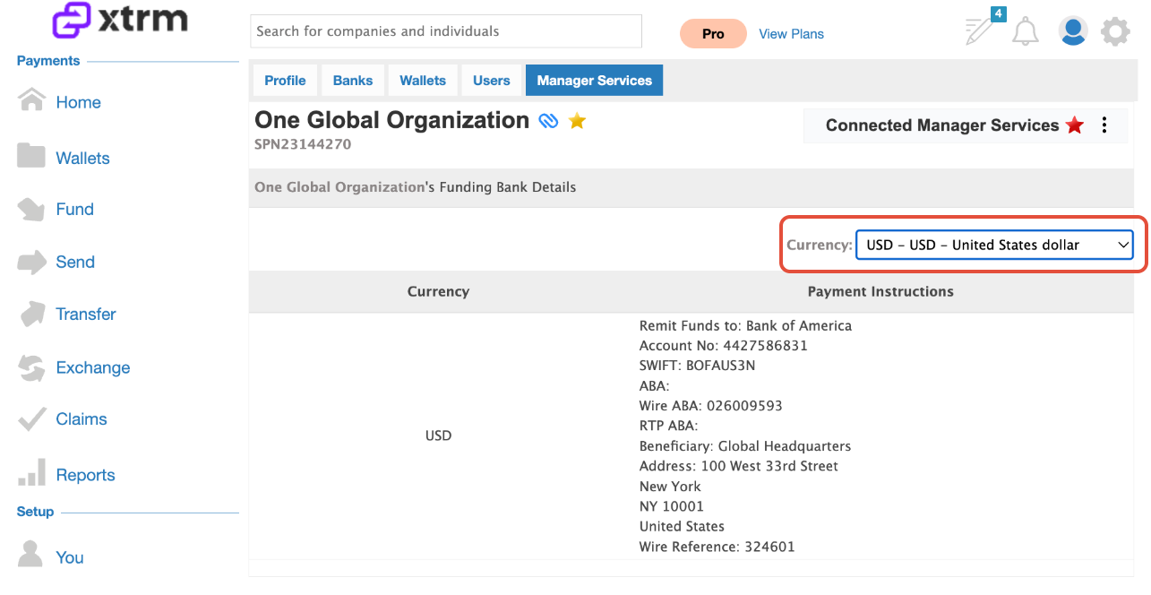Select the Manager Services tab
The height and width of the screenshot is (595, 1151).
pyautogui.click(x=595, y=81)
